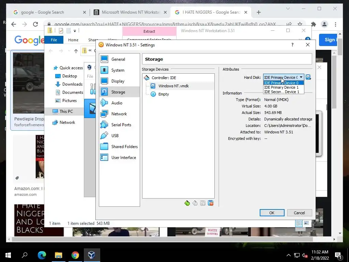Click remove storage controller icon
Viewport: 349px width, 262px height.
[195, 203]
